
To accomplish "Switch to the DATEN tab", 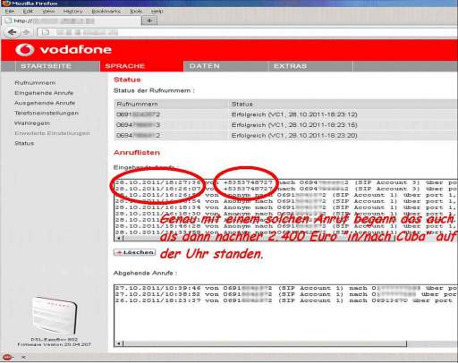I will tap(225, 66).
